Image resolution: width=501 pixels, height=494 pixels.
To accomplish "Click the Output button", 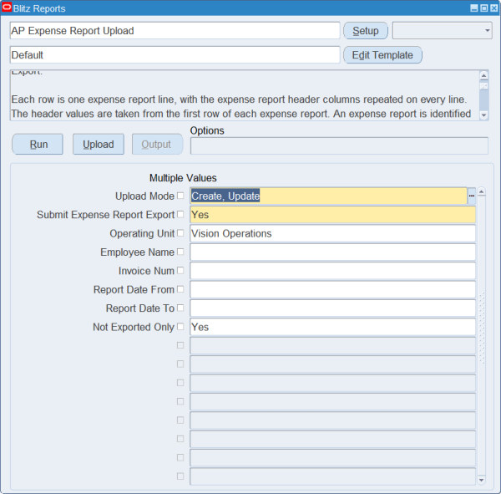I will click(x=157, y=145).
